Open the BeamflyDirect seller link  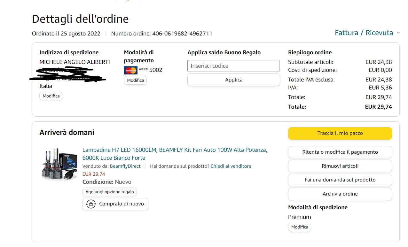125,166
